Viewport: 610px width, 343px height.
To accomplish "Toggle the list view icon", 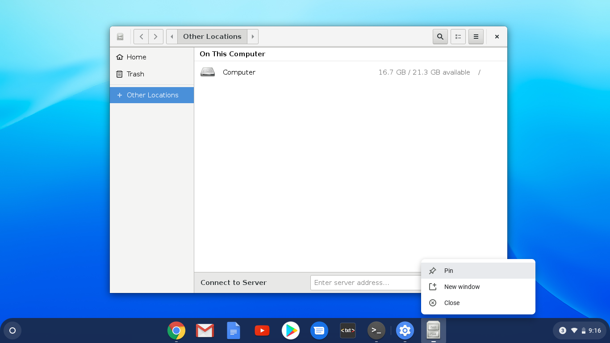I will tap(458, 37).
